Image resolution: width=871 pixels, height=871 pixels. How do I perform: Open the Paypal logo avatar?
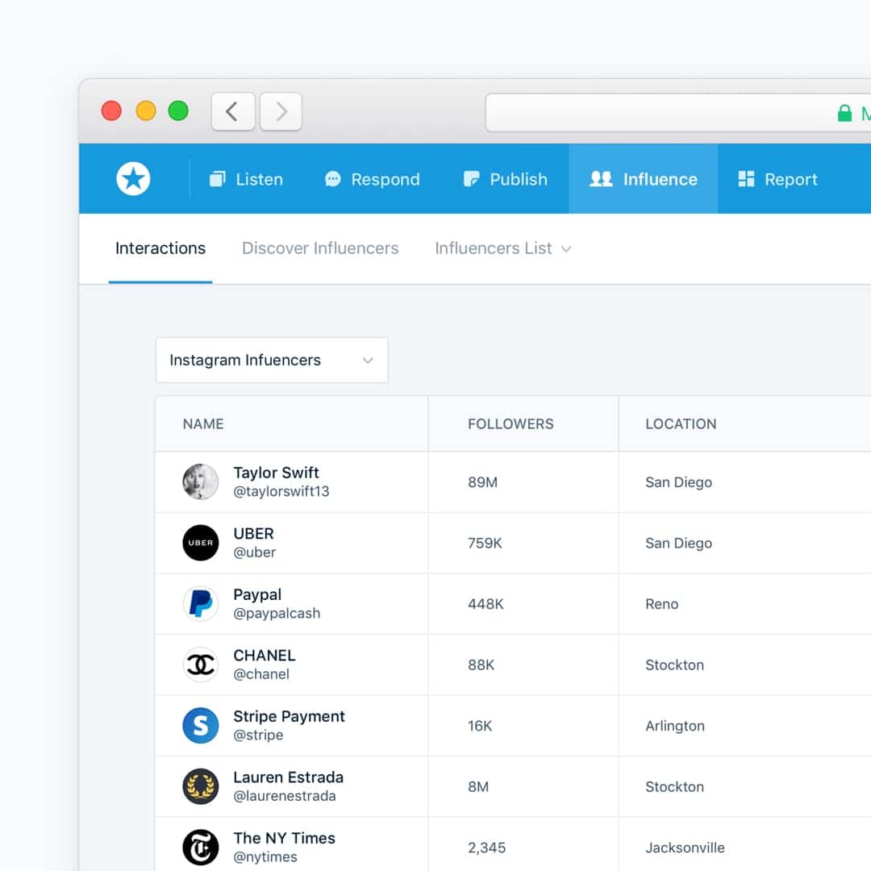(x=201, y=603)
